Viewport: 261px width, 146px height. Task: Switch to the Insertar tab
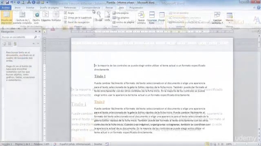[30, 8]
